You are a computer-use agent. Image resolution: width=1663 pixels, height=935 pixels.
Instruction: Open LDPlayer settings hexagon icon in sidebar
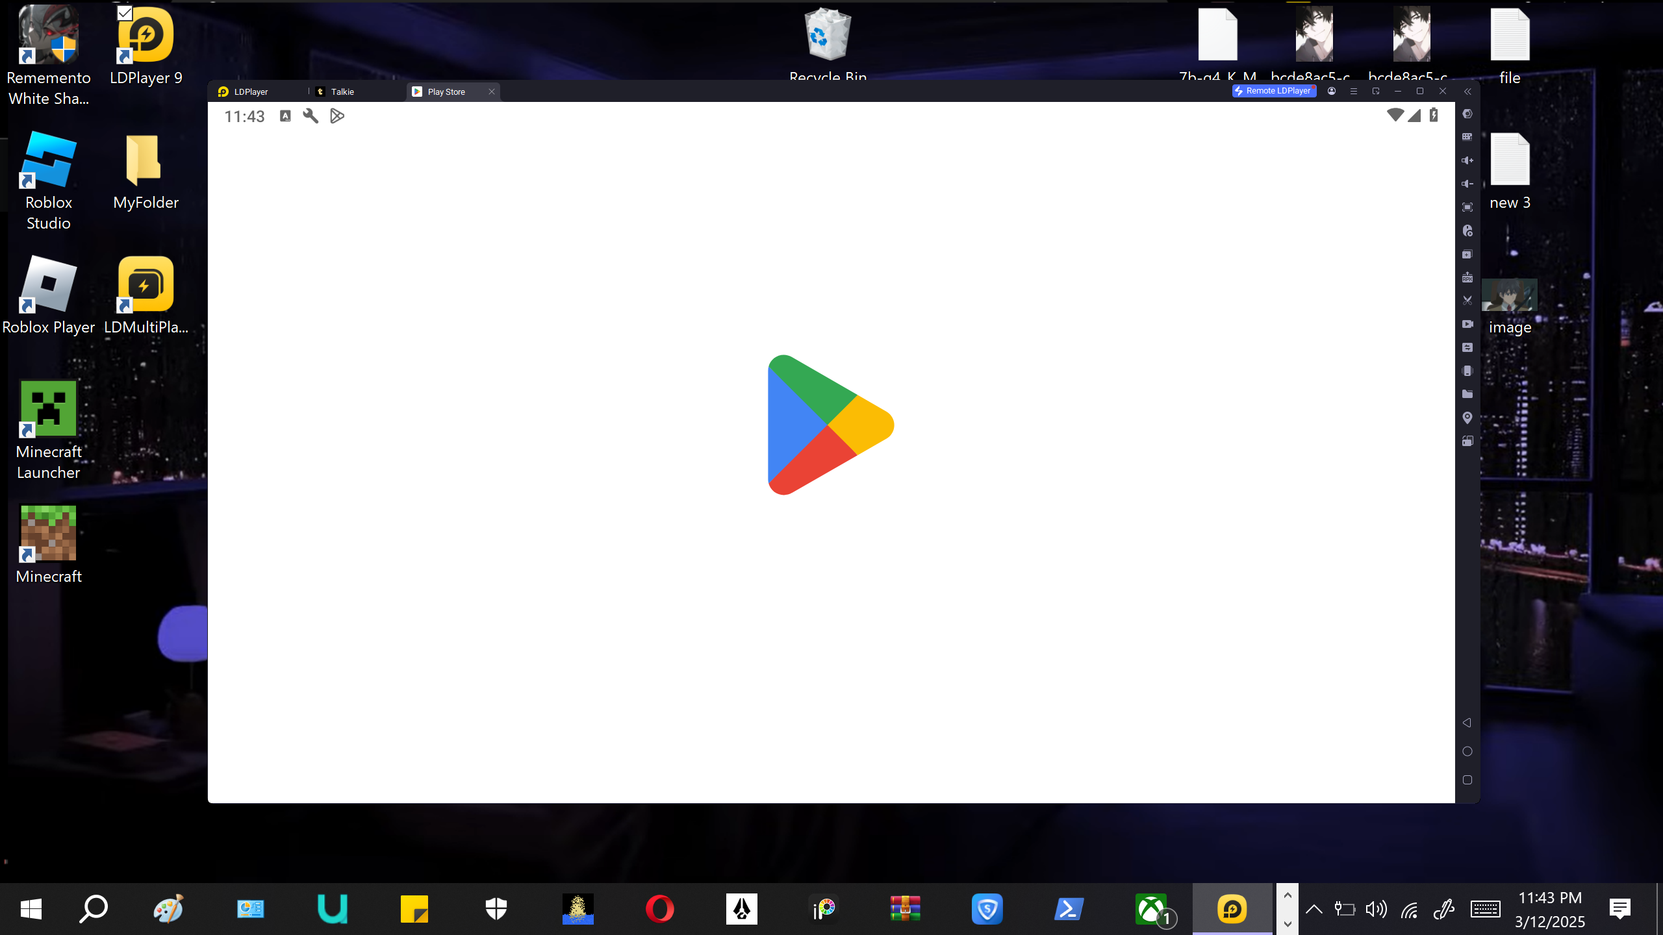click(1467, 114)
